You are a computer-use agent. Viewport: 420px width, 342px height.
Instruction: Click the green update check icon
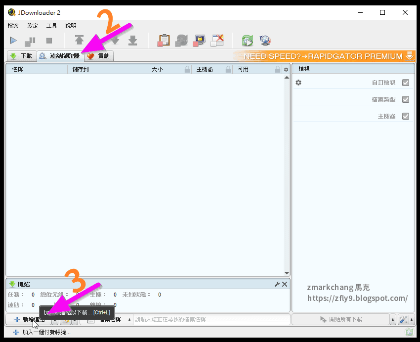(x=248, y=41)
